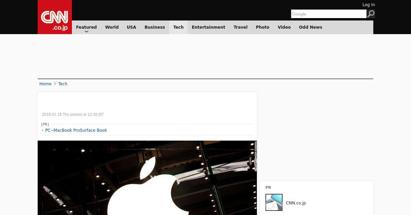
Task: Open the PC--MacBook ProSurface Book link
Action: click(x=76, y=130)
